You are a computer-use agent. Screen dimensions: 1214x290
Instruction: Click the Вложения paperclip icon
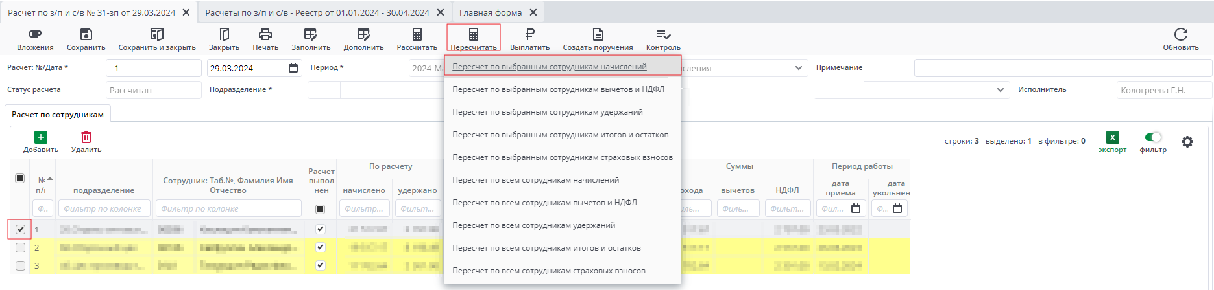35,34
